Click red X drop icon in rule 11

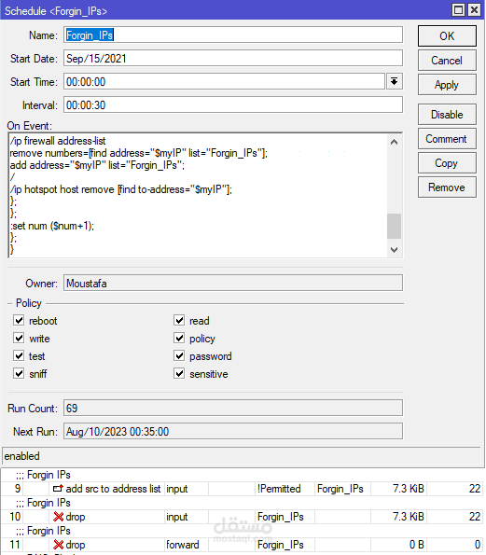click(58, 545)
